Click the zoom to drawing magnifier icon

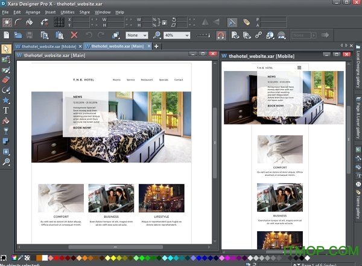pyautogui.click(x=157, y=36)
